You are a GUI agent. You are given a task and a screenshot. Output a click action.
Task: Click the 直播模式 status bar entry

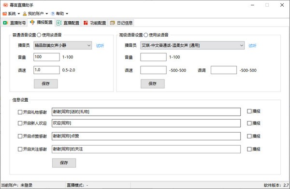click(77, 185)
